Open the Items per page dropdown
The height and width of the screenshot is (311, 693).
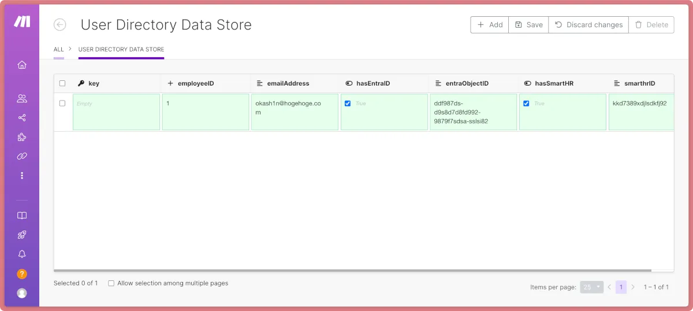click(591, 287)
